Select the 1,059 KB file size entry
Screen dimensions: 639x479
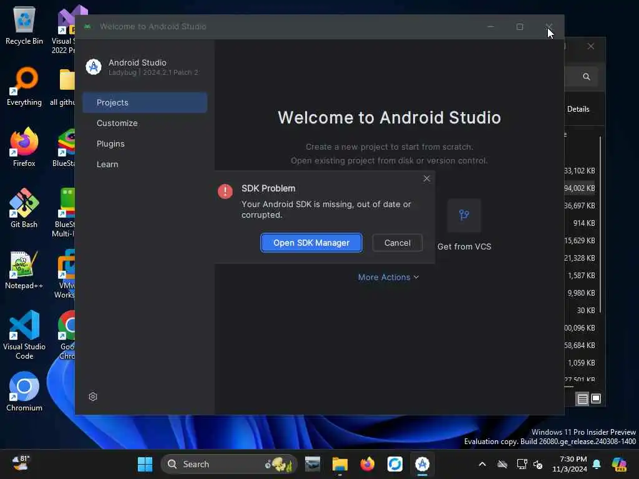tap(582, 362)
